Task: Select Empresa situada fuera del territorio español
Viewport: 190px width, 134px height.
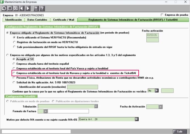Action: click(14, 64)
